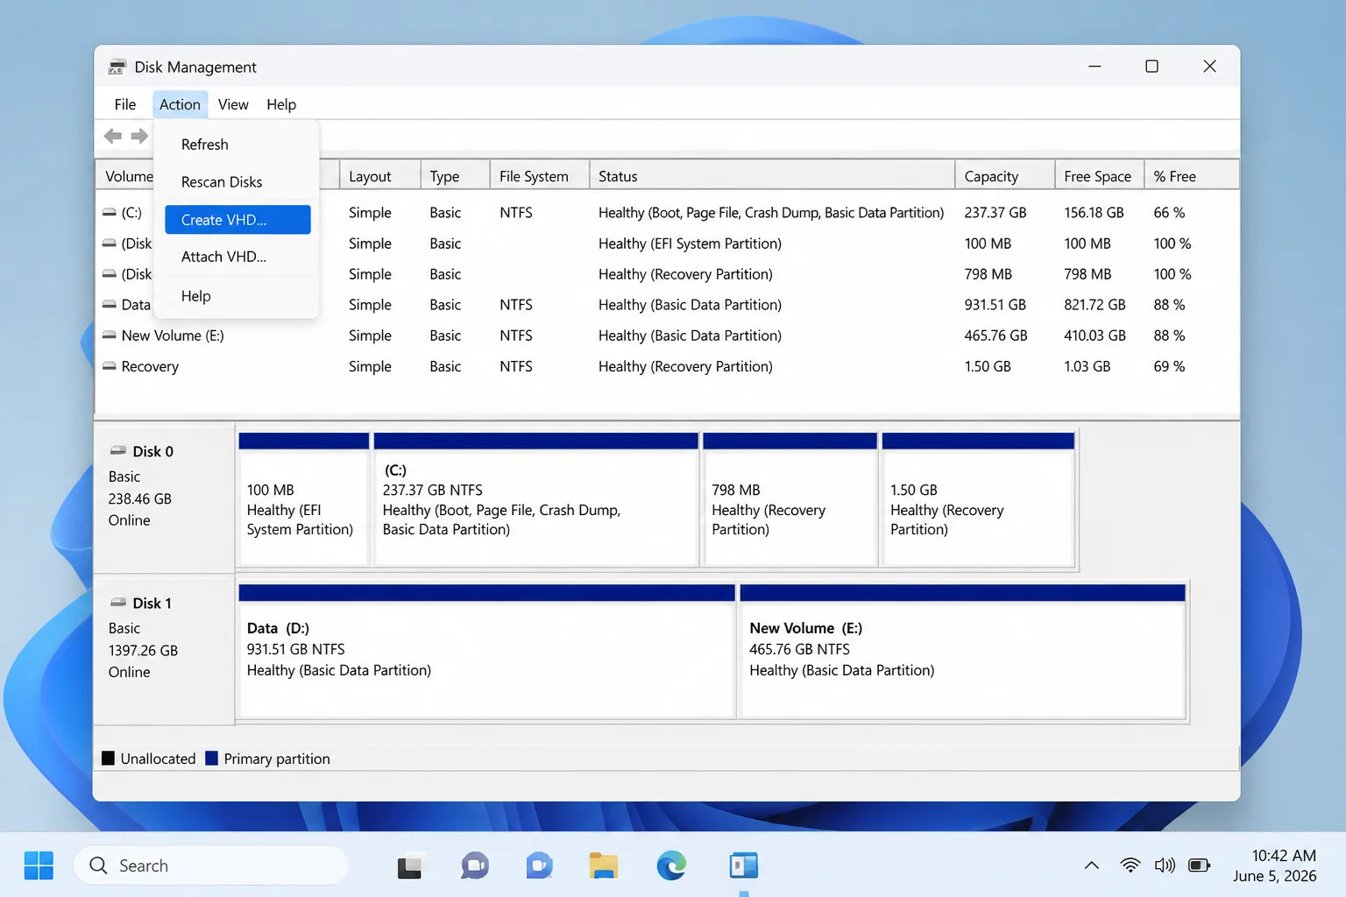Select the 100 MB EFI System Partition block
This screenshot has height=897, width=1346.
point(303,499)
